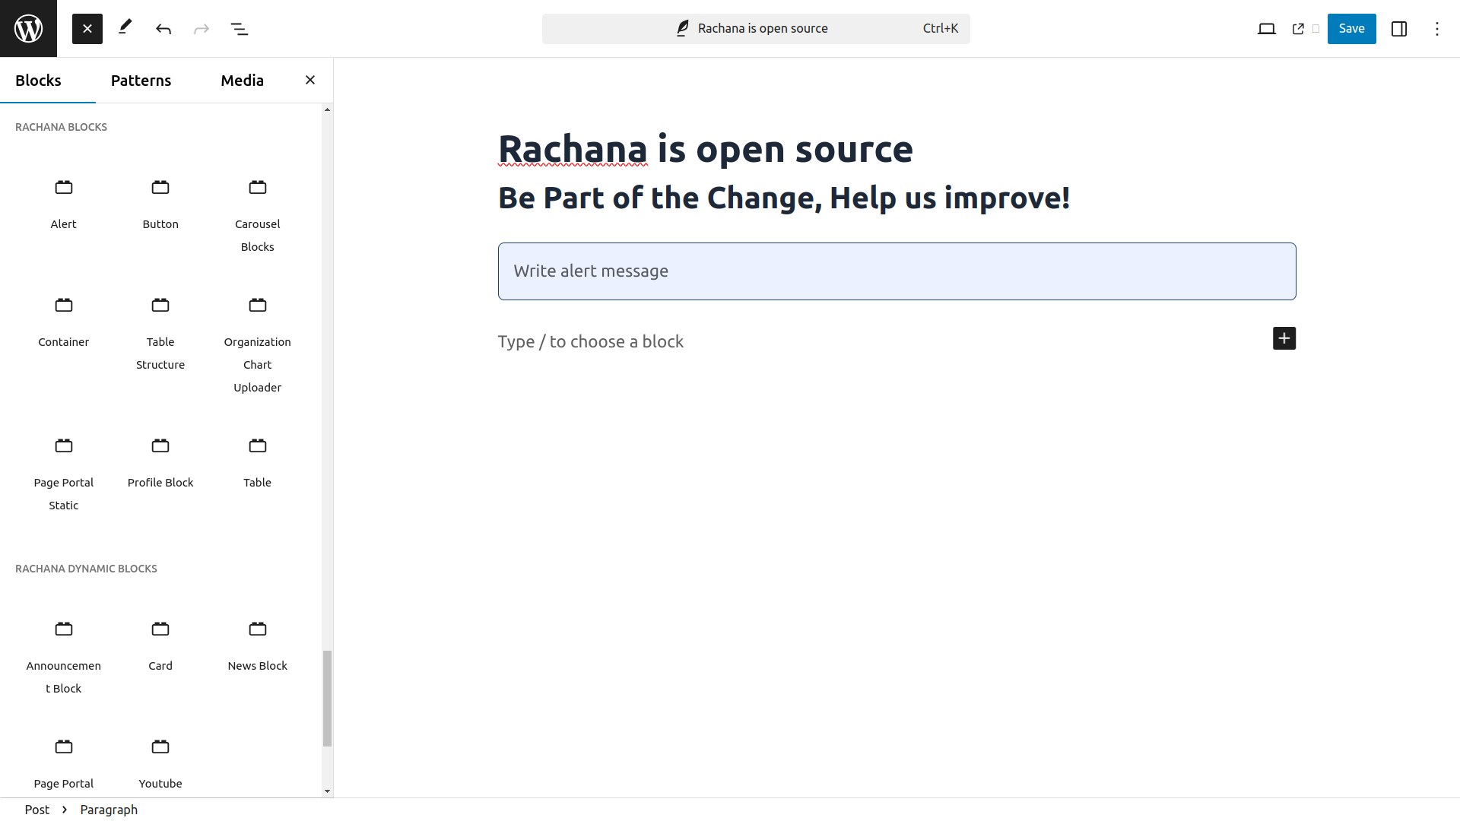This screenshot has height=821, width=1460.
Task: Open the Document Overview list
Action: tap(240, 29)
